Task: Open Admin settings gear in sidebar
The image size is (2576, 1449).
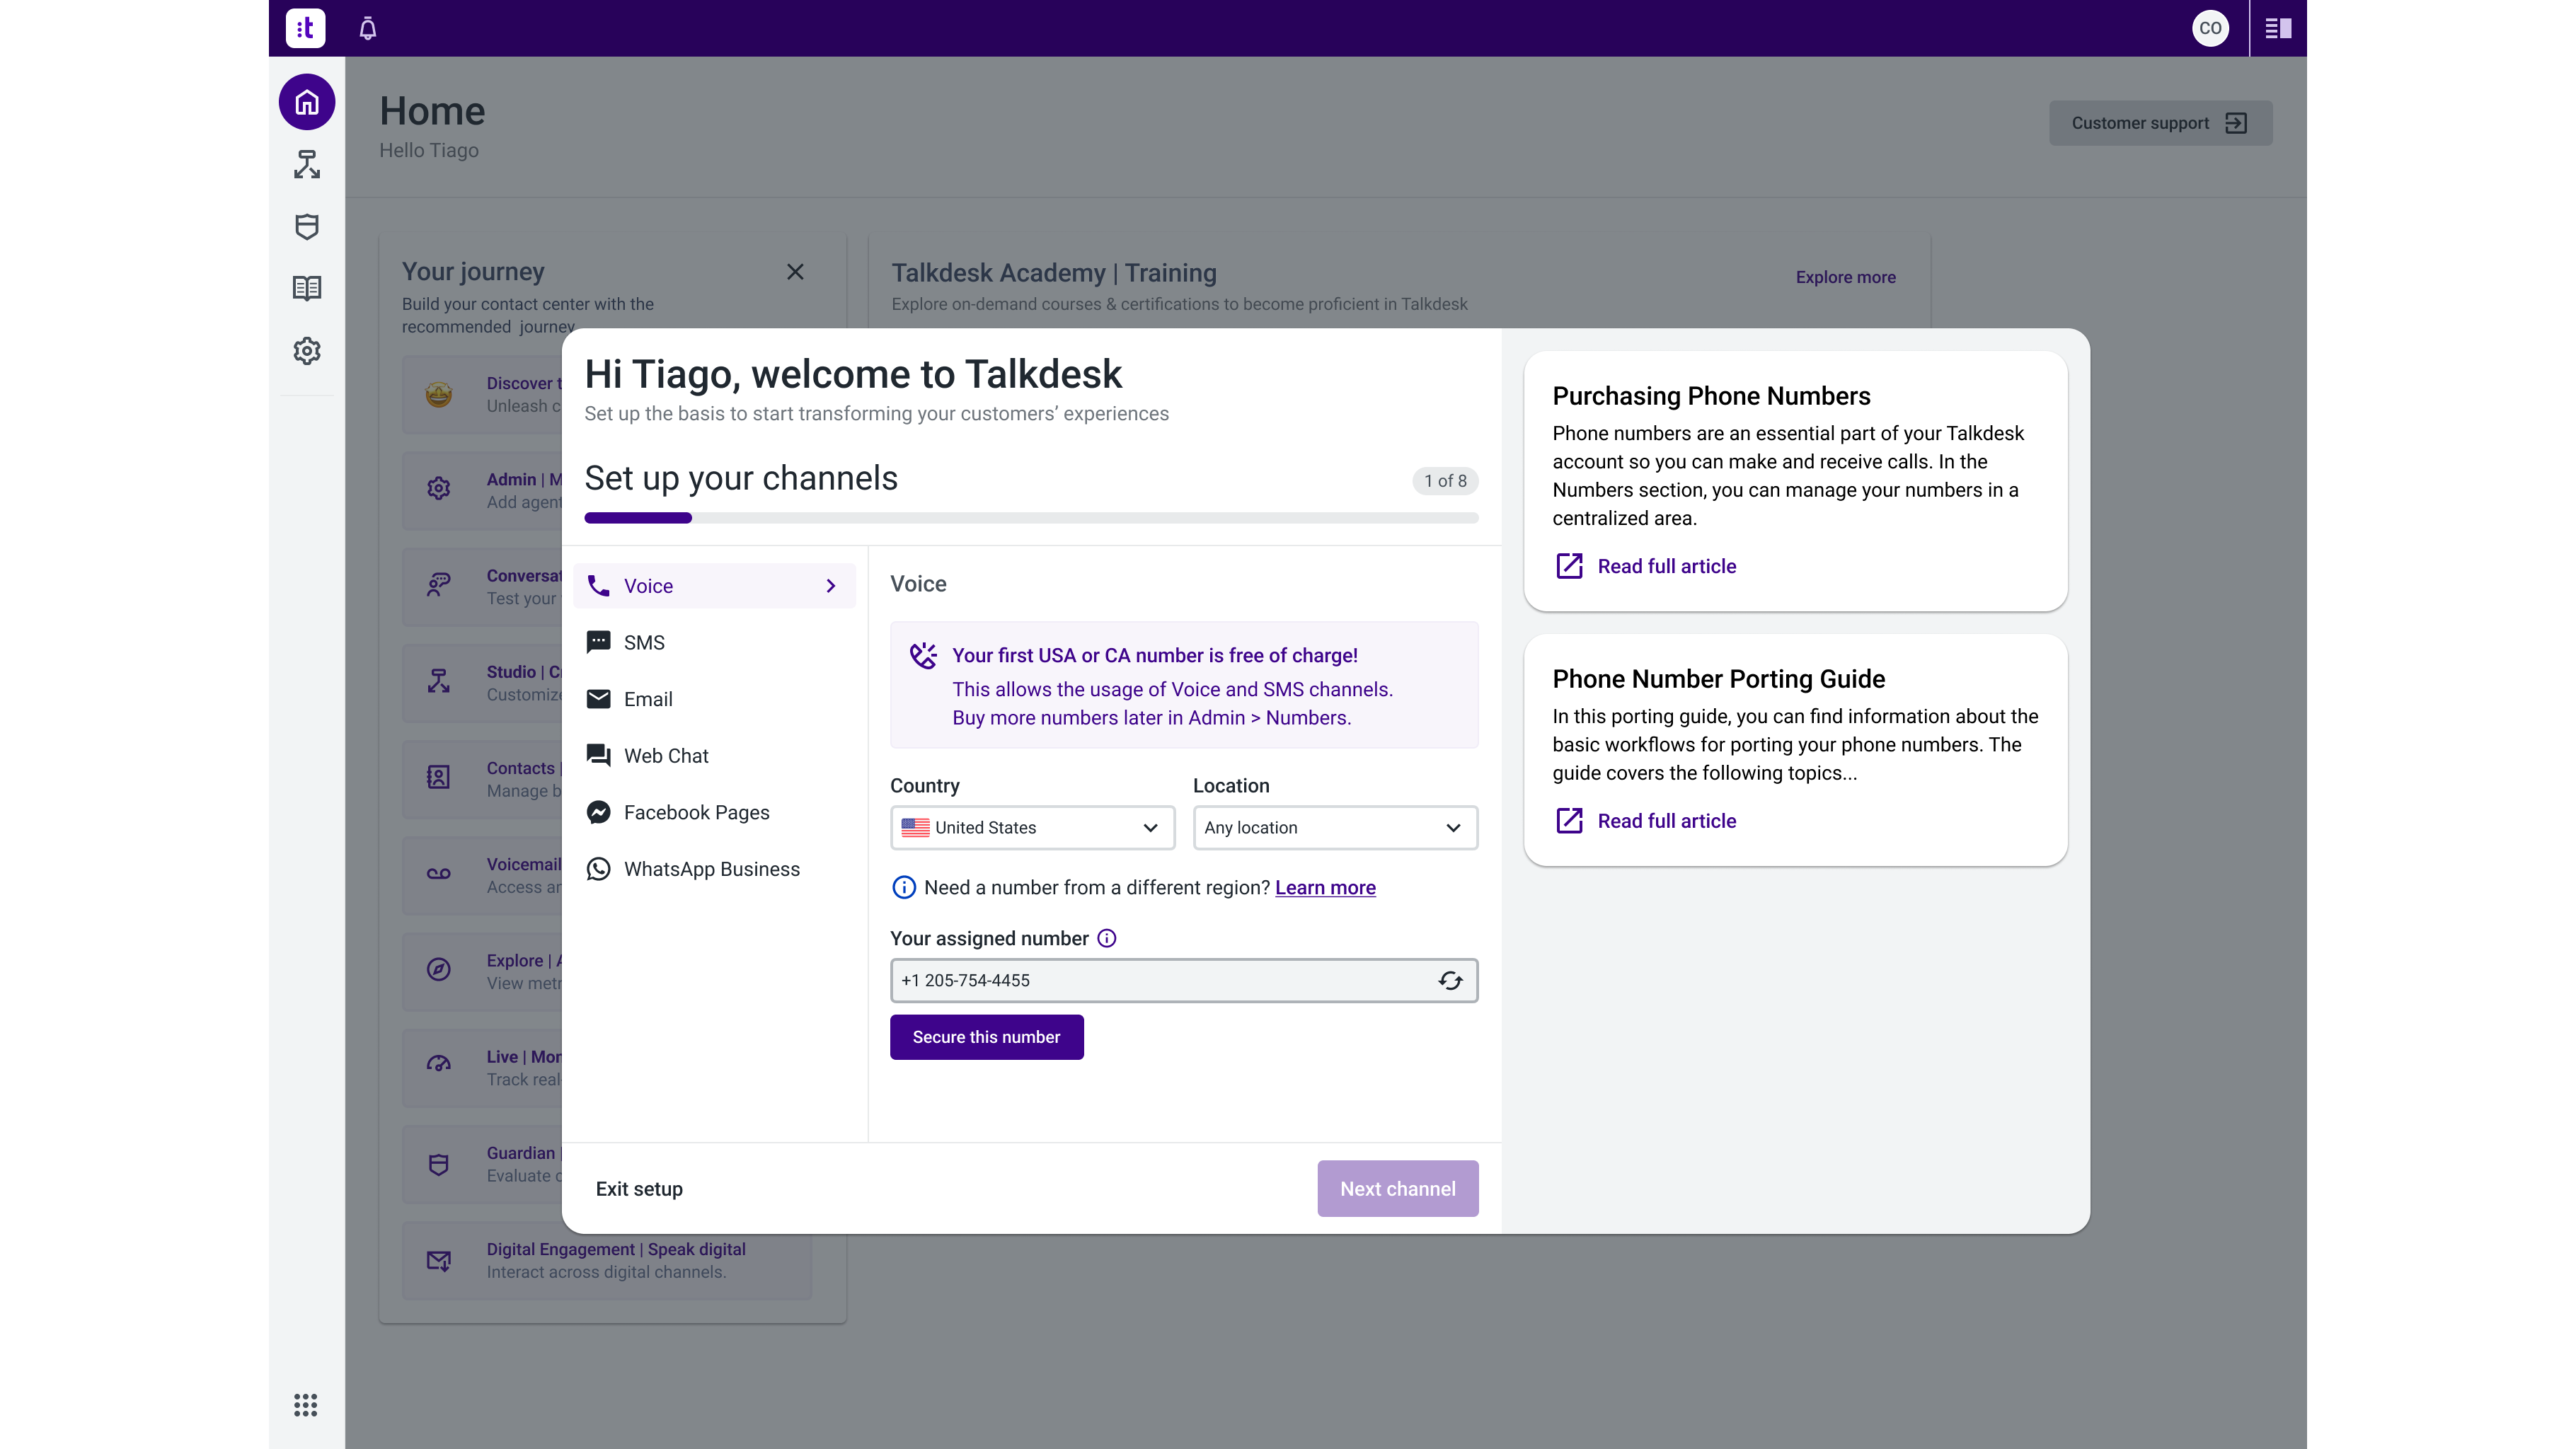Action: [x=307, y=351]
